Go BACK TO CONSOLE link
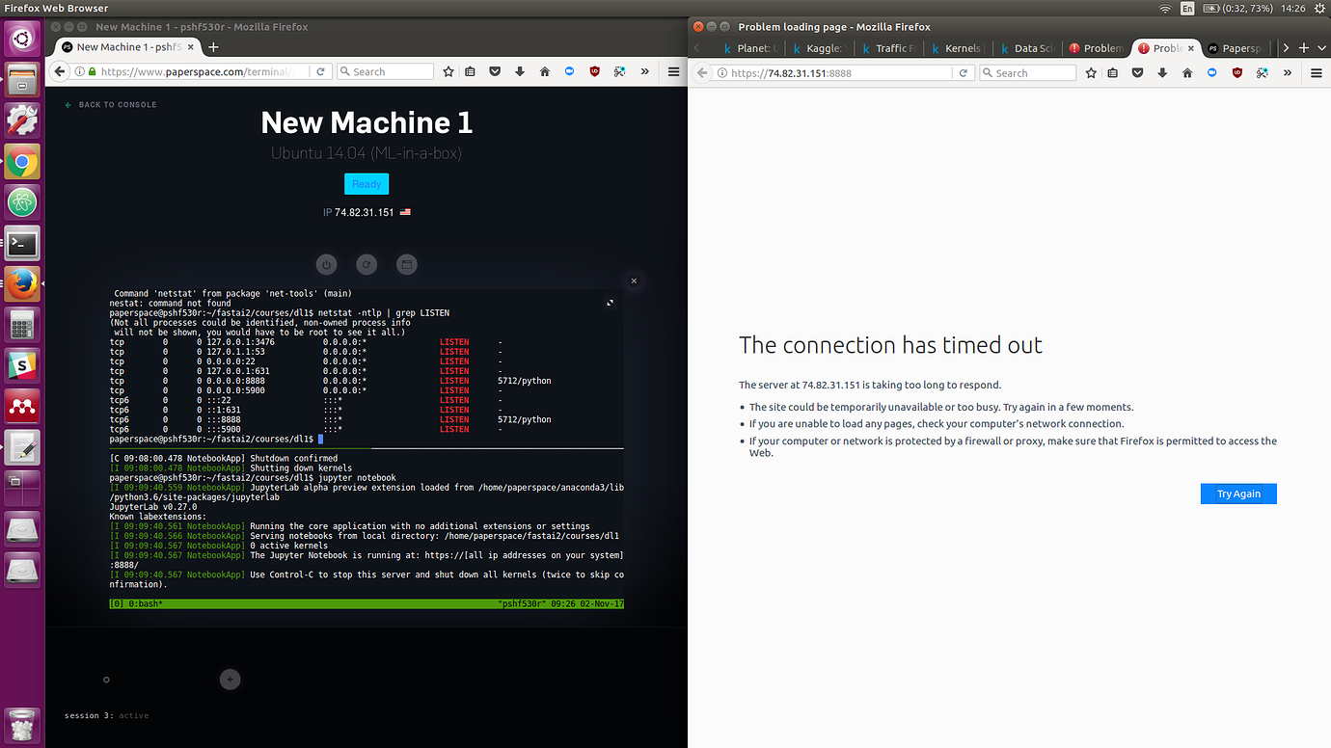This screenshot has width=1331, height=748. pyautogui.click(x=110, y=104)
